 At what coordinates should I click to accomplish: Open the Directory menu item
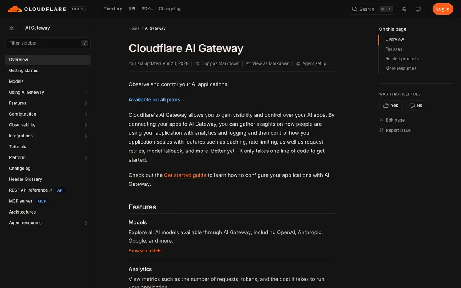[x=113, y=9]
